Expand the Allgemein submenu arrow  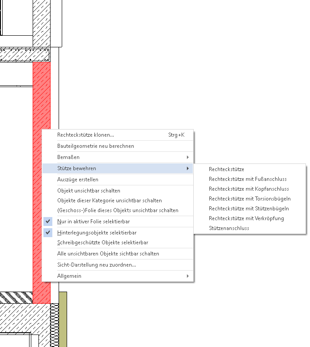(x=187, y=276)
